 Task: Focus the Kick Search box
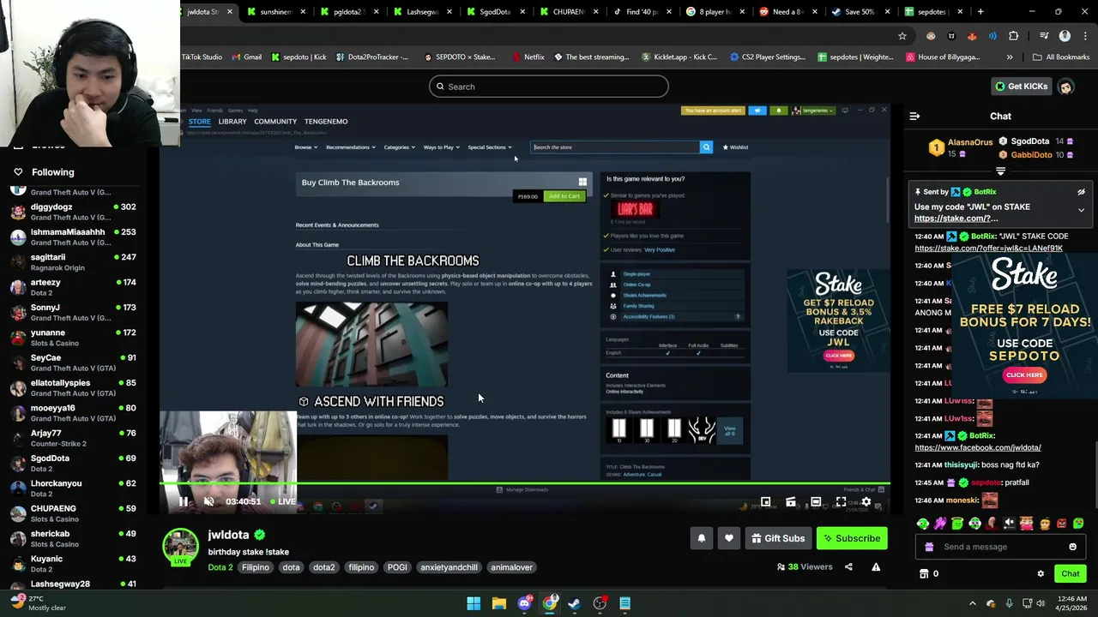(549, 87)
